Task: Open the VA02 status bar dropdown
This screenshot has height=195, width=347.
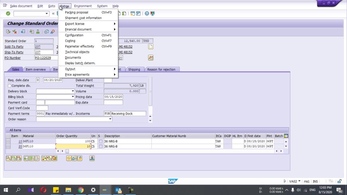Action: tap(299, 181)
